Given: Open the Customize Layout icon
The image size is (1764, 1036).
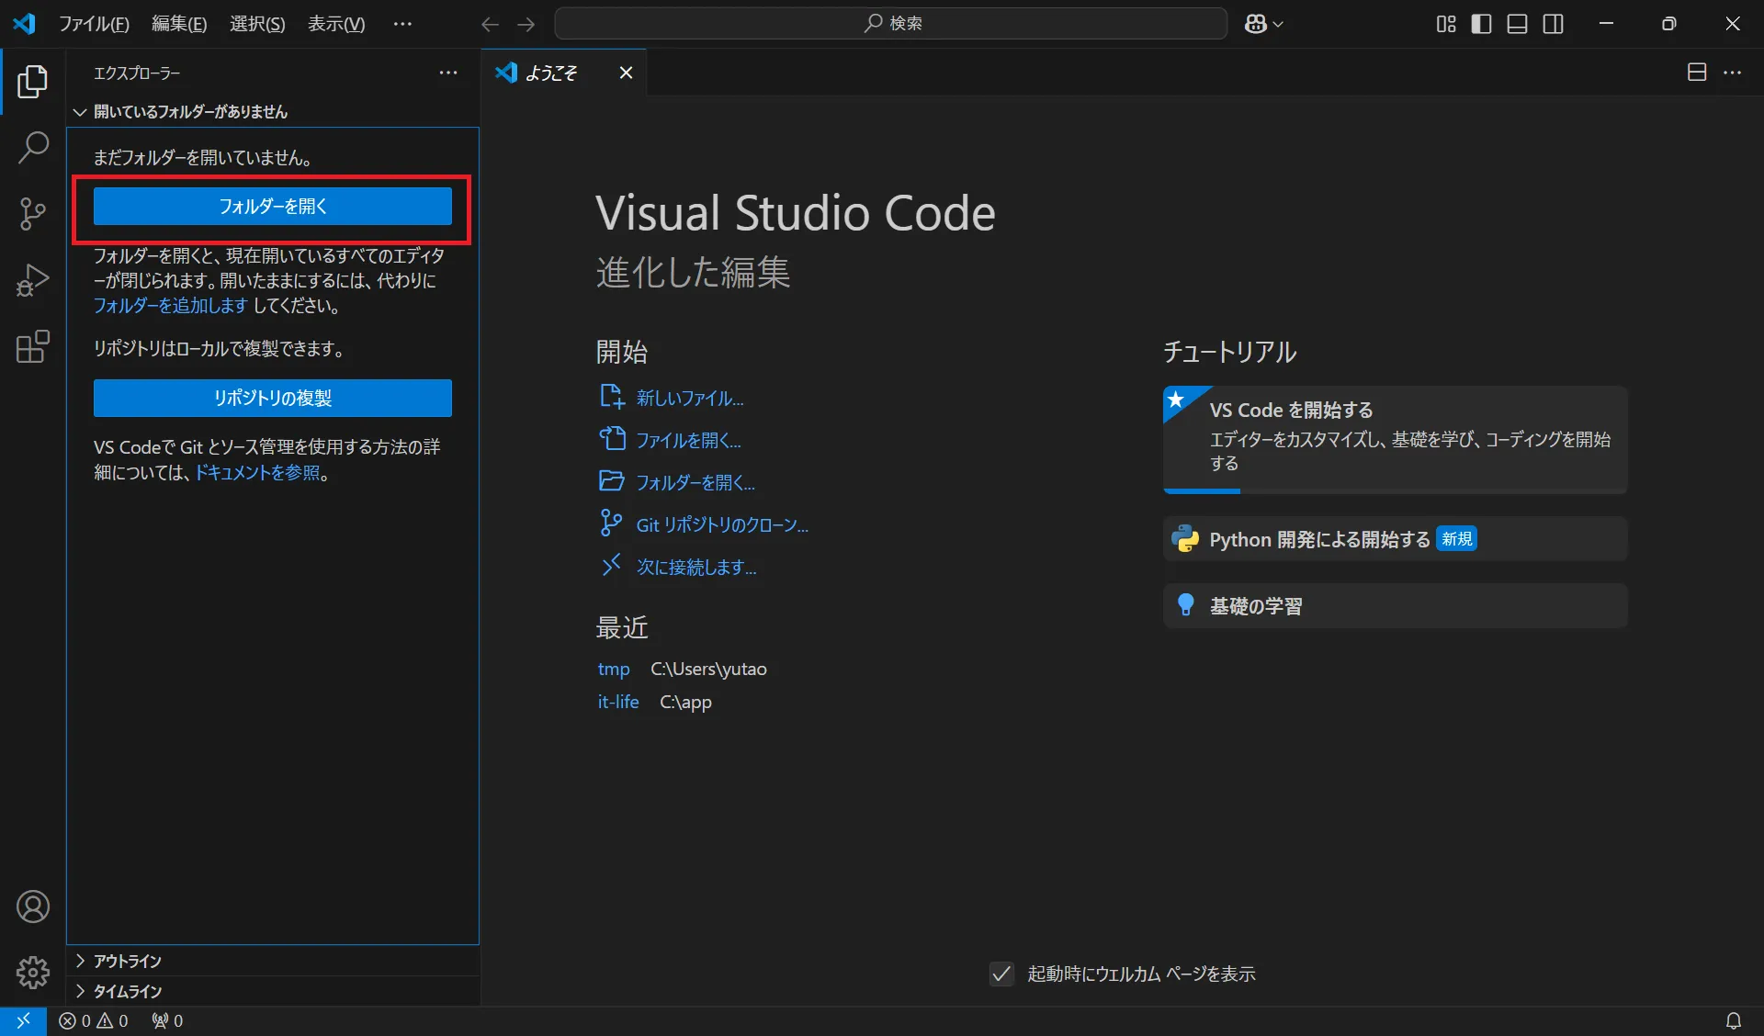Looking at the screenshot, I should [x=1446, y=24].
